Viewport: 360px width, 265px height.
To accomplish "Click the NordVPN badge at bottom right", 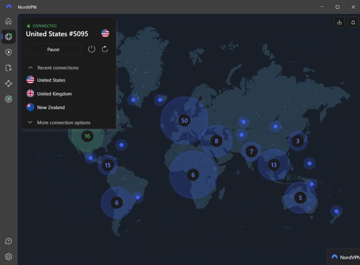I will tap(344, 257).
